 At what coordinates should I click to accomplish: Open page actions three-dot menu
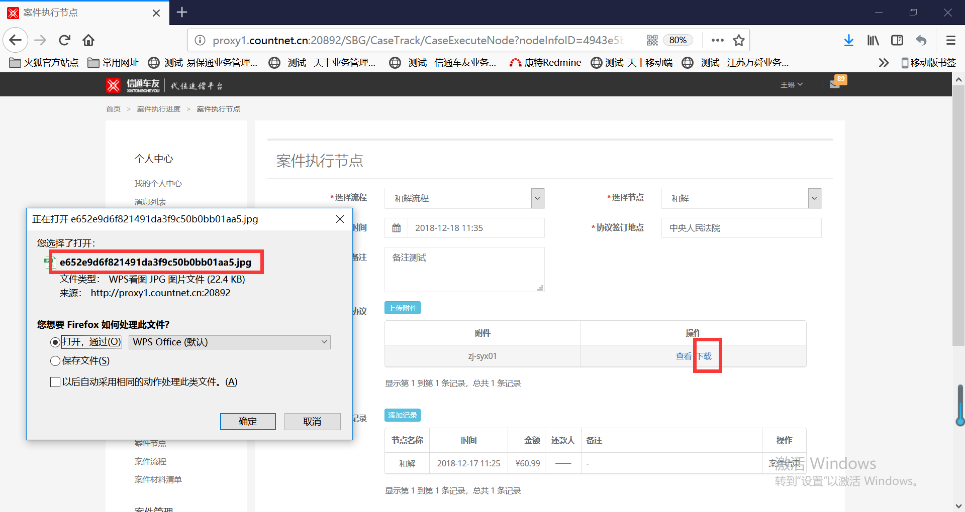[x=718, y=40]
